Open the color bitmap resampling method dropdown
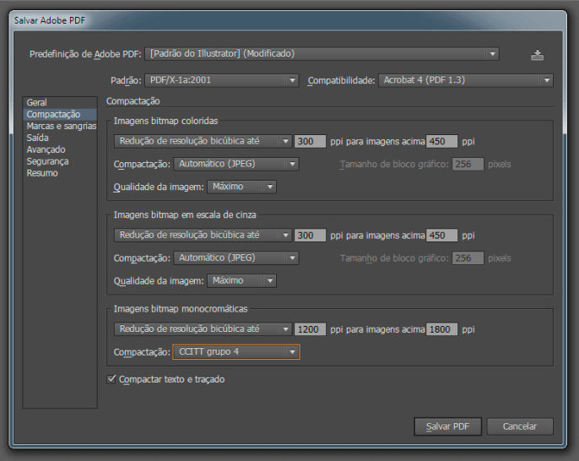 coord(203,141)
